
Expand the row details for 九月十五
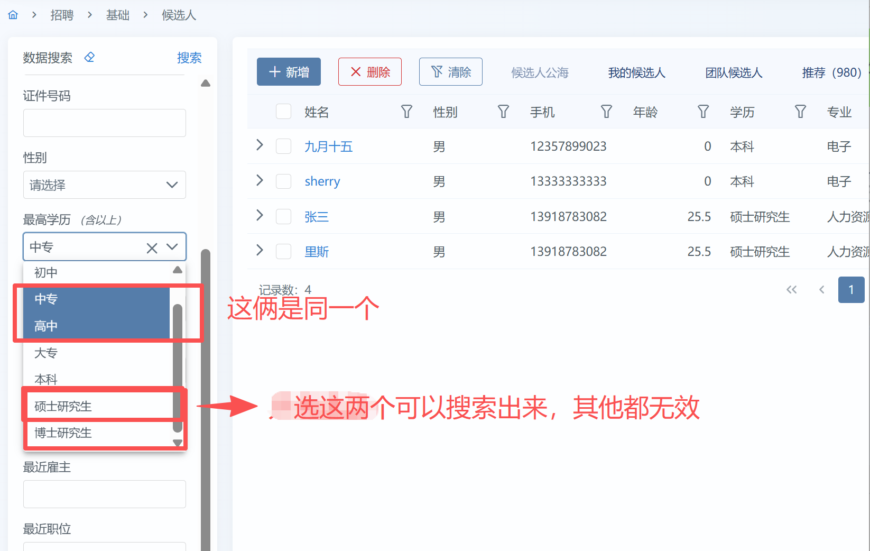[260, 145]
